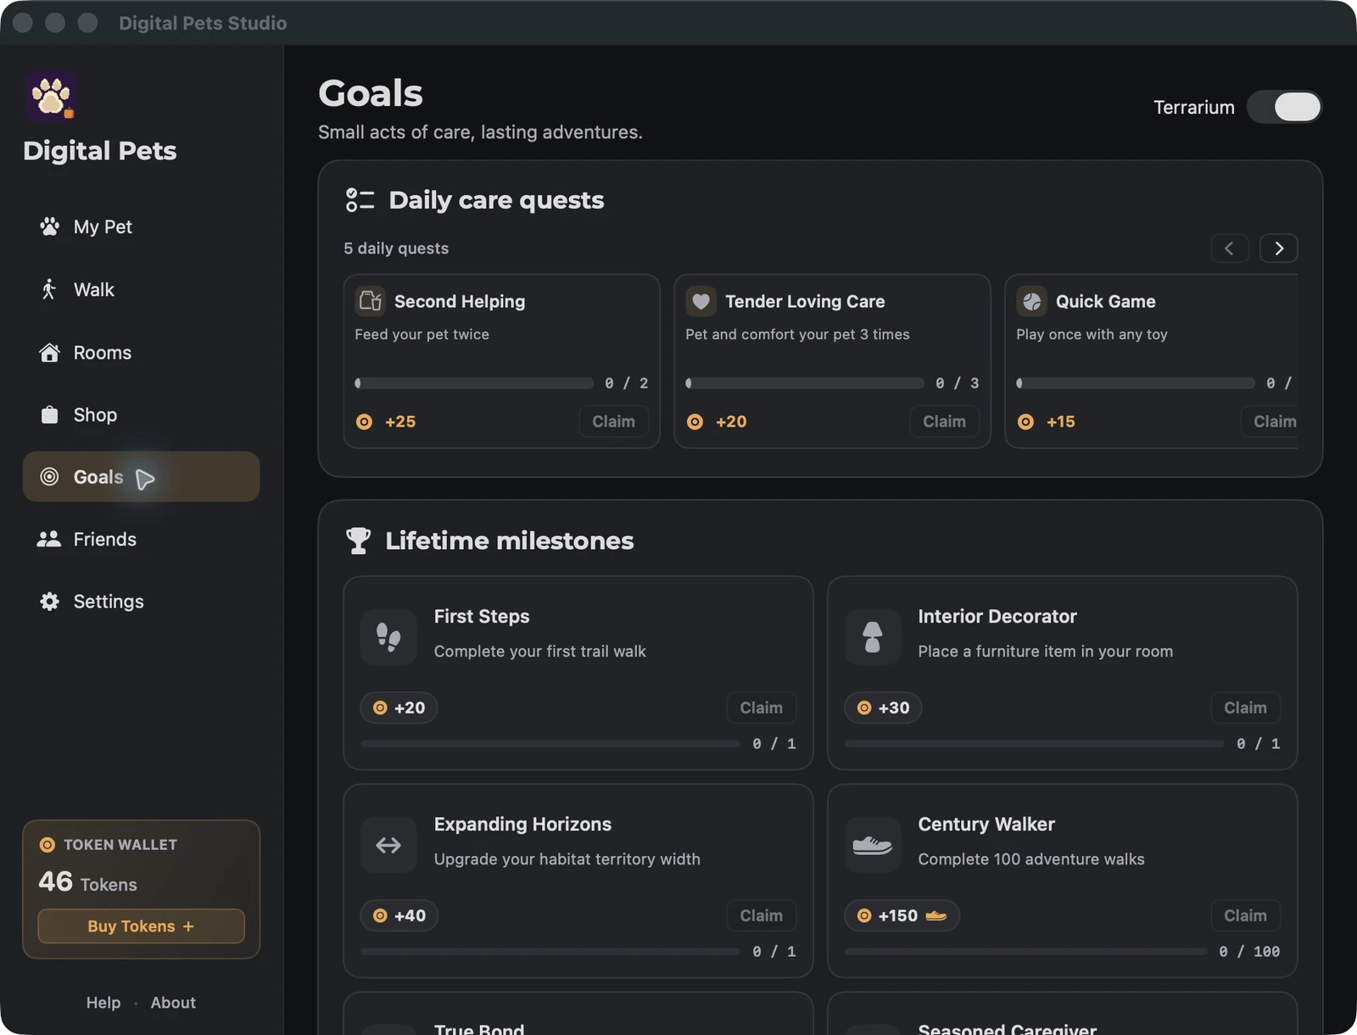Show previous daily quests with left chevron
The width and height of the screenshot is (1357, 1035).
pos(1229,249)
